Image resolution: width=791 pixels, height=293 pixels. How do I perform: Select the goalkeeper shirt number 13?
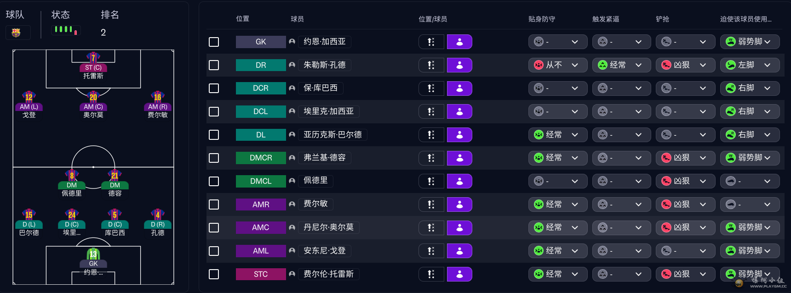pos(93,254)
